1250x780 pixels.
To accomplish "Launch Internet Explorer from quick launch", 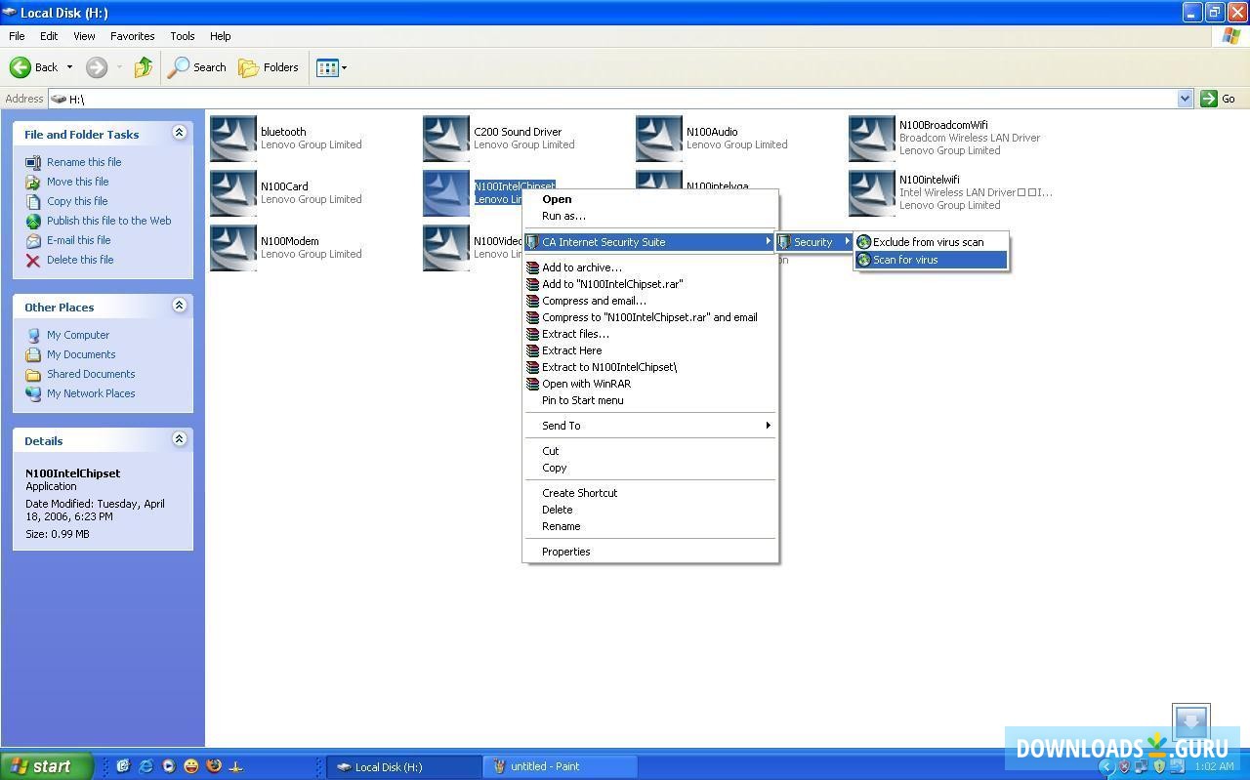I will [x=146, y=766].
